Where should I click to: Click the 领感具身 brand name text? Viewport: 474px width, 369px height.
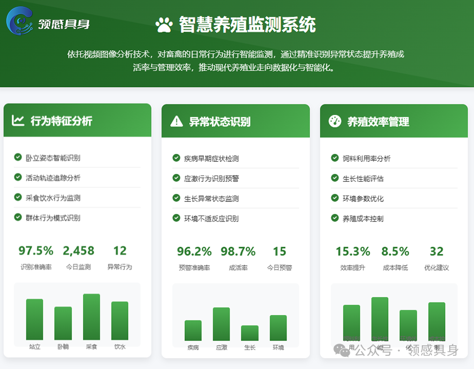click(64, 24)
